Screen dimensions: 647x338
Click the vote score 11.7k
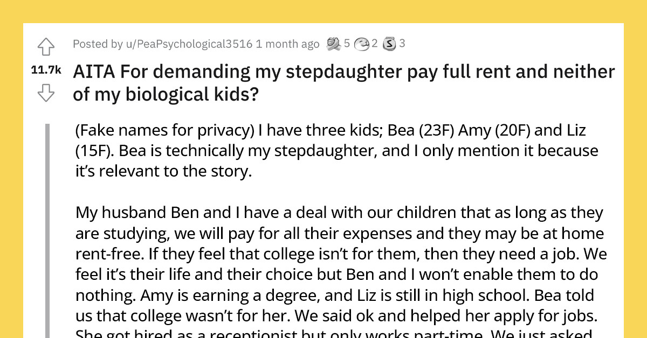pyautogui.click(x=46, y=70)
